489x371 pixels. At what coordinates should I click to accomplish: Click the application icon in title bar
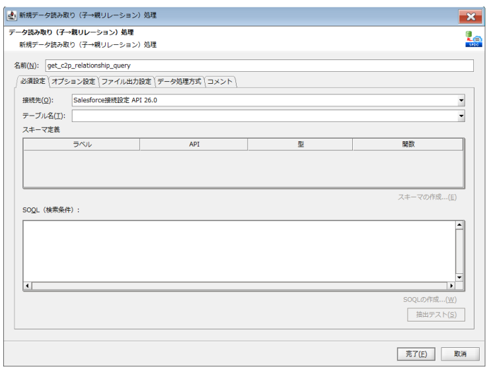click(11, 15)
